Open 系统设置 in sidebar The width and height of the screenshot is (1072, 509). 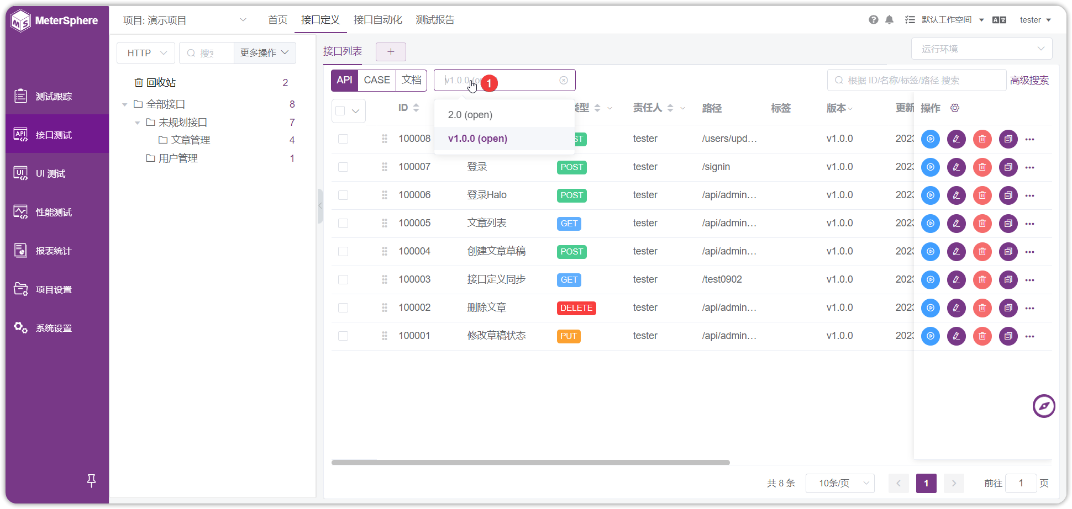tap(57, 328)
